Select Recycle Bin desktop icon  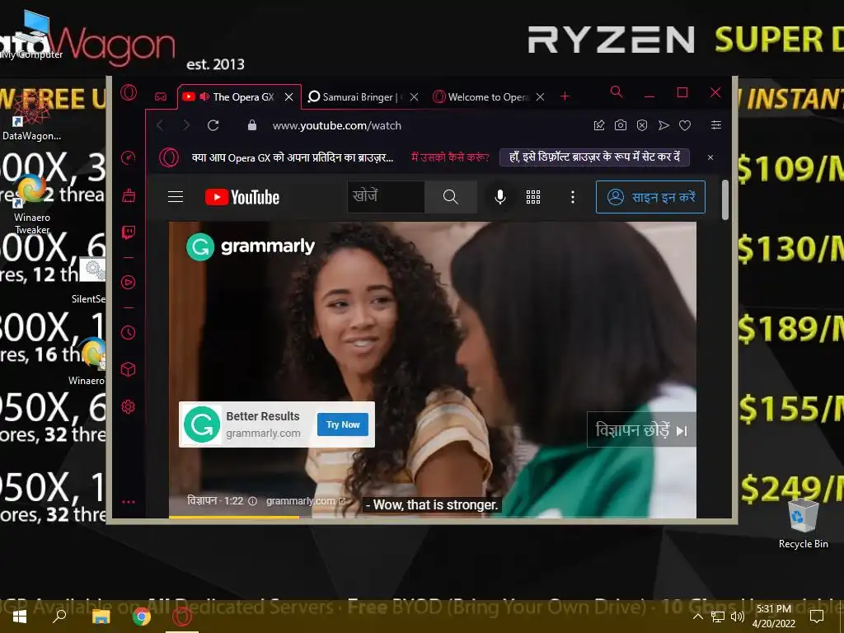point(803,523)
